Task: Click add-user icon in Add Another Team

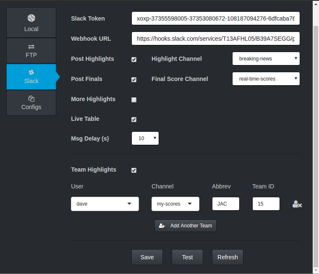Action: [x=162, y=226]
